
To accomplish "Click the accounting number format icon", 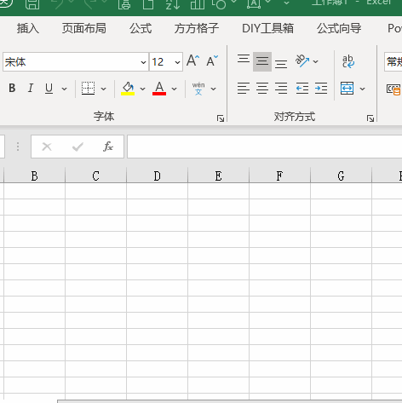I will tap(393, 89).
